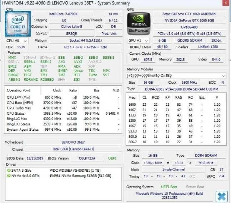Select the Stepping U0 value
Screen dimensions: 231x203
tap(64, 20)
